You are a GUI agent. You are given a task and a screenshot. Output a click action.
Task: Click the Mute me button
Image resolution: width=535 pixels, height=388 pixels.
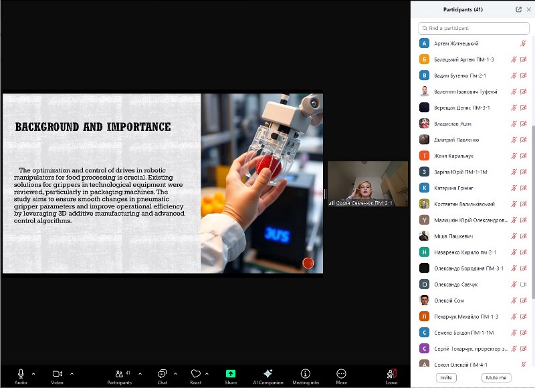click(498, 378)
